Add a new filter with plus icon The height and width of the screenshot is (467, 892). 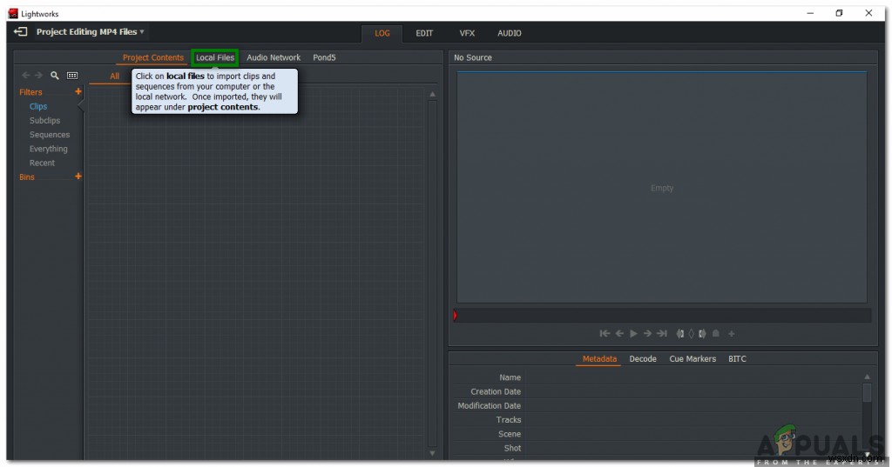tap(78, 91)
